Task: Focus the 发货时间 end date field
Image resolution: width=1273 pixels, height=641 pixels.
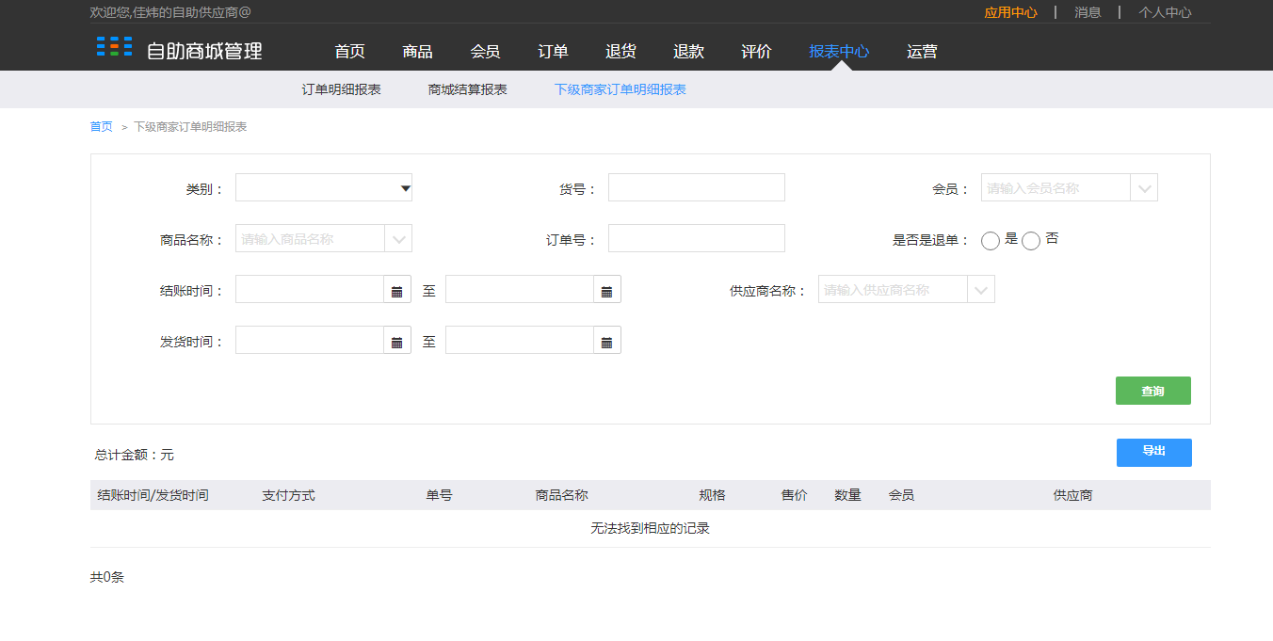Action: coord(520,341)
